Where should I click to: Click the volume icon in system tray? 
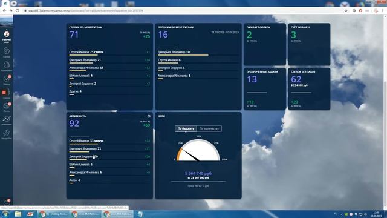click(x=365, y=214)
